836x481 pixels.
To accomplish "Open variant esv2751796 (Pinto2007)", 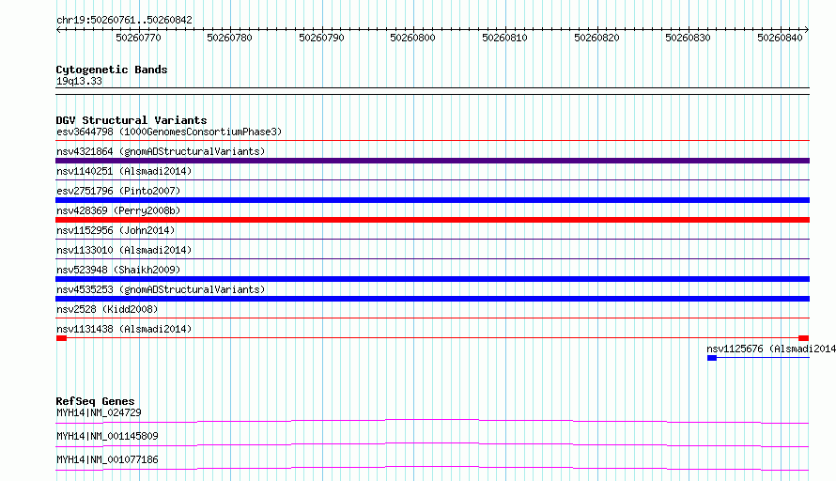I will (118, 191).
